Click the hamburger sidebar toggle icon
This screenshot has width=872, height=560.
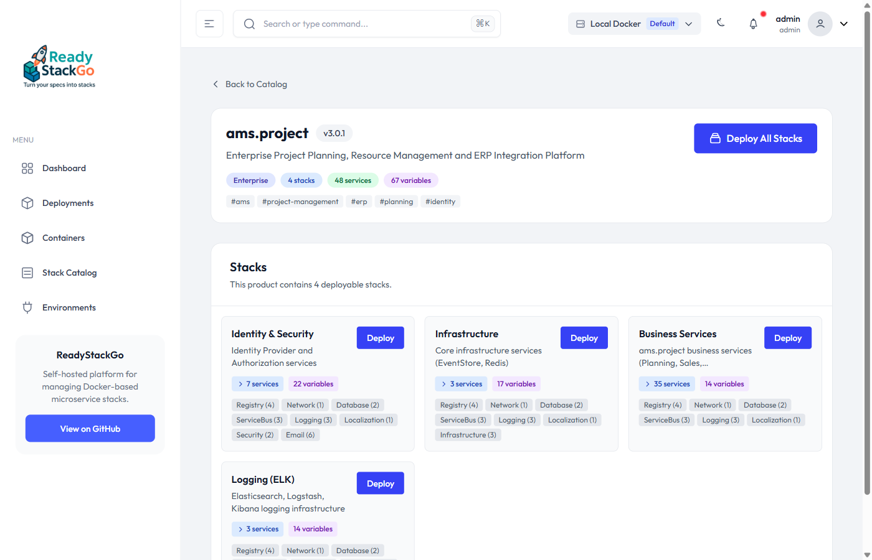click(x=209, y=24)
